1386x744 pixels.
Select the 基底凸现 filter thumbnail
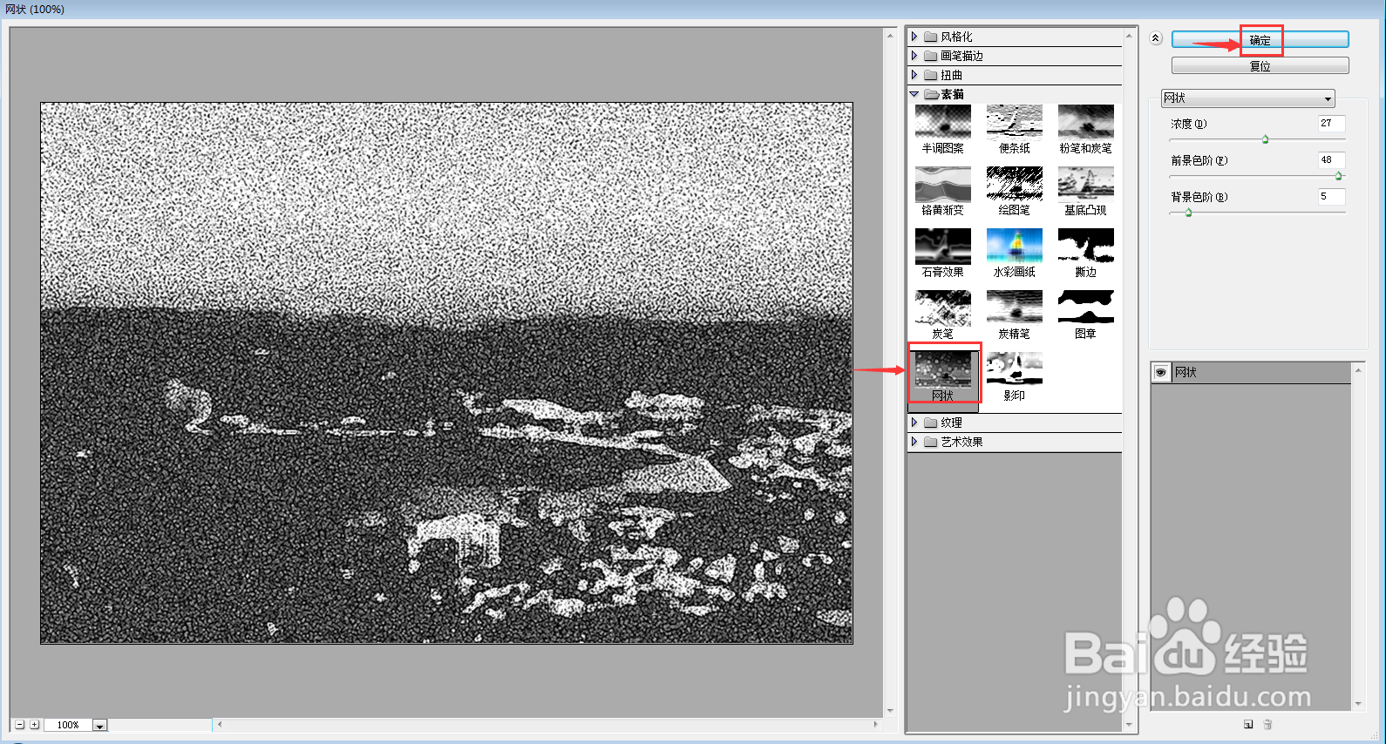coord(1085,185)
